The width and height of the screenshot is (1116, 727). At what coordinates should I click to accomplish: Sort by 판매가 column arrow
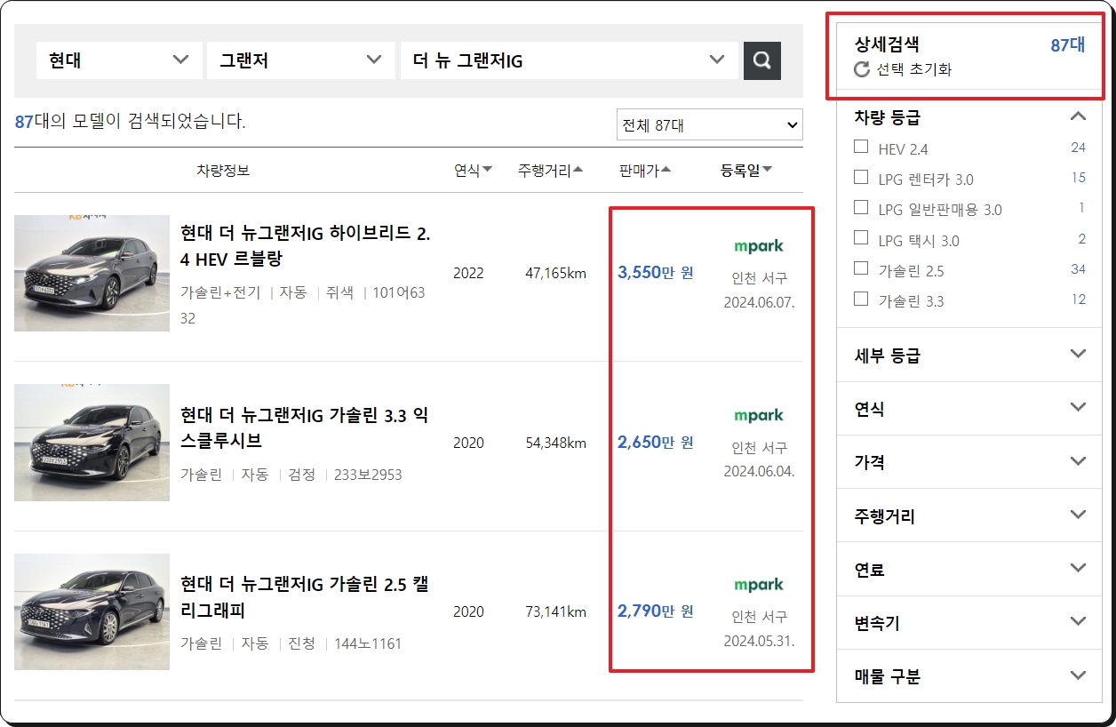click(666, 170)
